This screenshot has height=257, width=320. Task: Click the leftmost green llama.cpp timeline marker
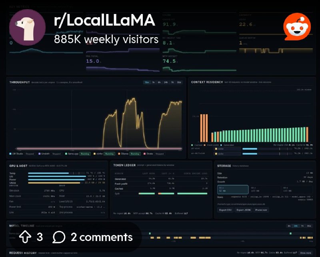click(150, 233)
